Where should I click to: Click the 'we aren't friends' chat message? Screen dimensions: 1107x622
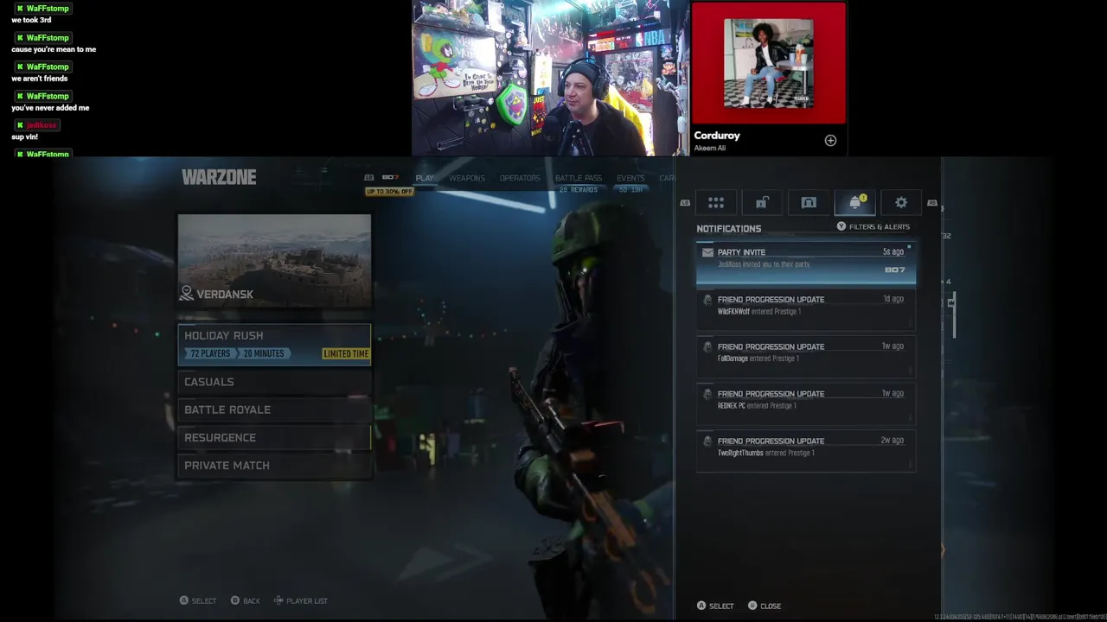(x=39, y=79)
